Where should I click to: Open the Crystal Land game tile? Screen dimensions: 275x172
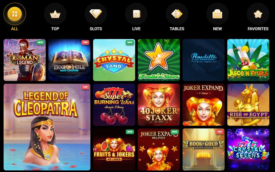point(114,60)
